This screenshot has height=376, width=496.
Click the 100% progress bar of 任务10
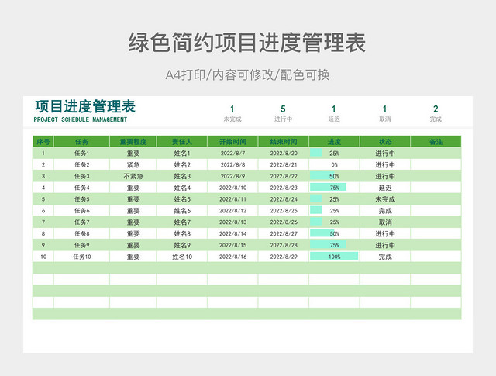(x=334, y=256)
